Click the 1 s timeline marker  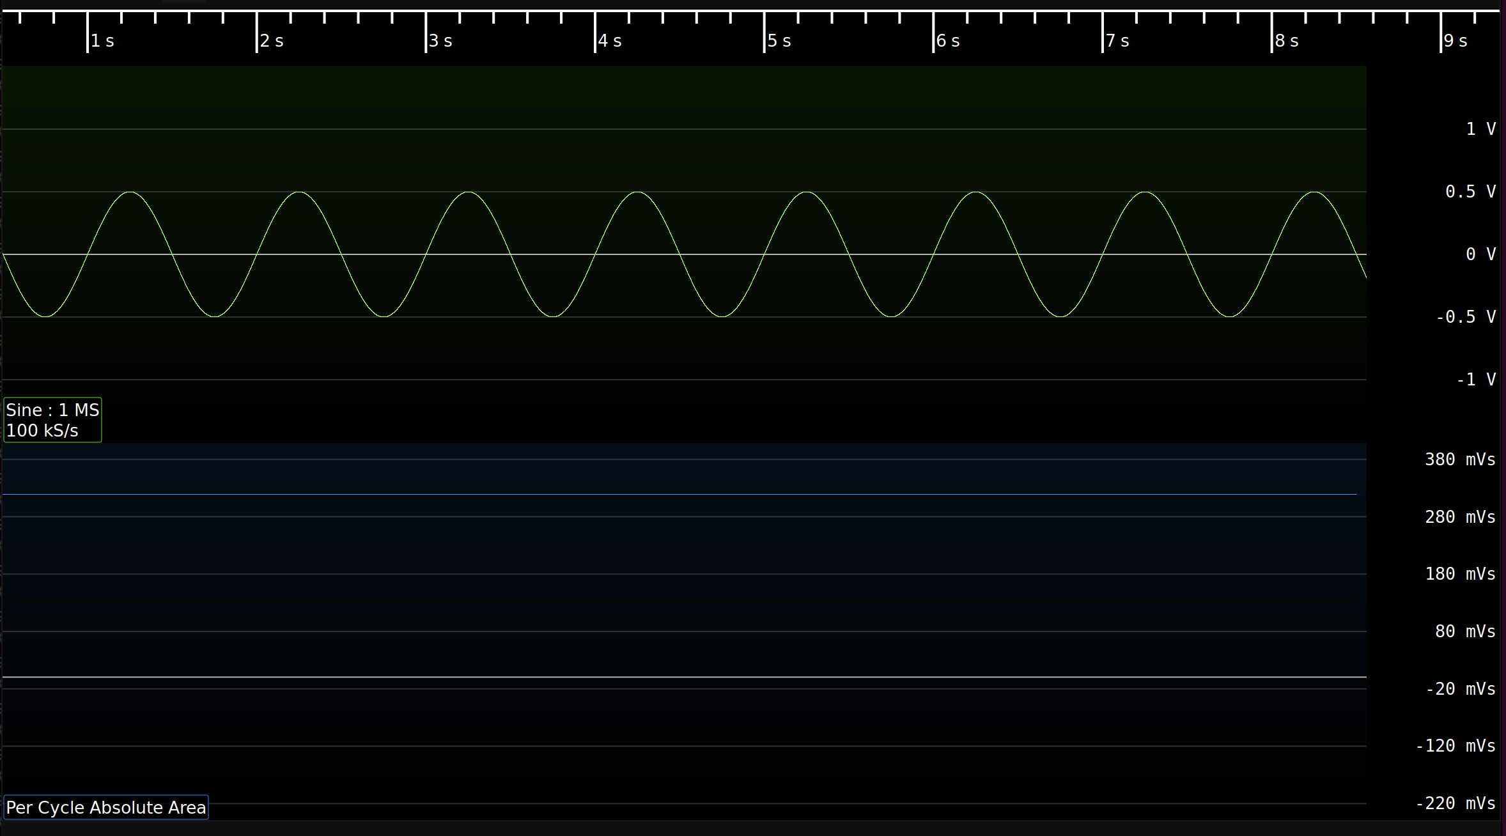(102, 41)
